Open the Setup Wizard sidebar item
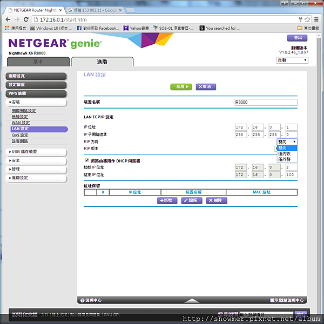324x324 pixels. (x=36, y=85)
